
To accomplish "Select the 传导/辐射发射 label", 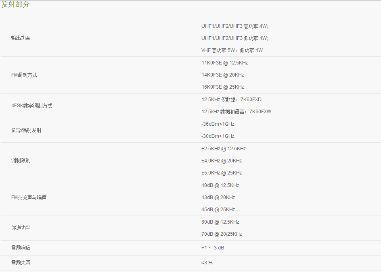I will [x=26, y=130].
